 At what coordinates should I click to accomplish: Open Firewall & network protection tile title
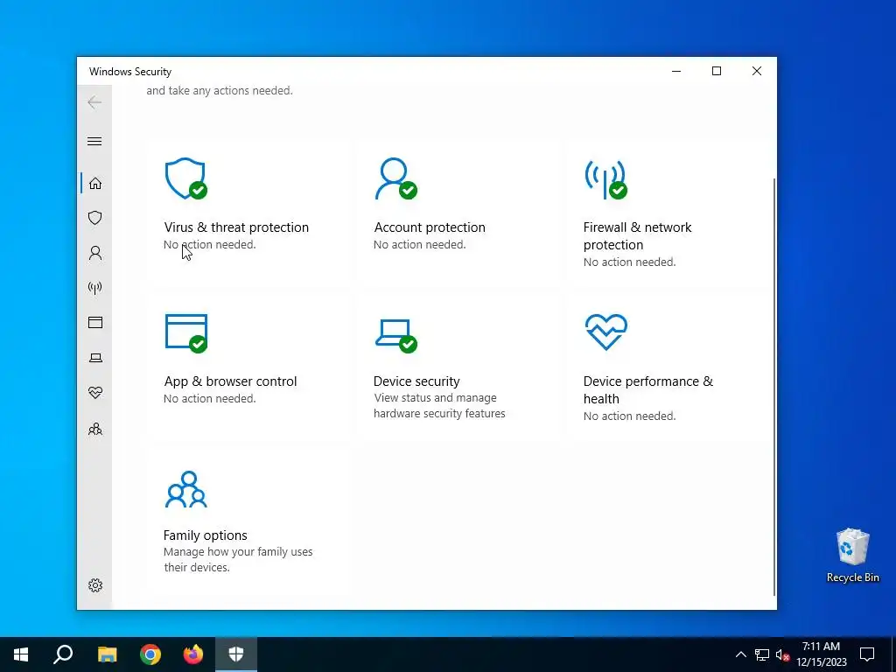click(637, 236)
